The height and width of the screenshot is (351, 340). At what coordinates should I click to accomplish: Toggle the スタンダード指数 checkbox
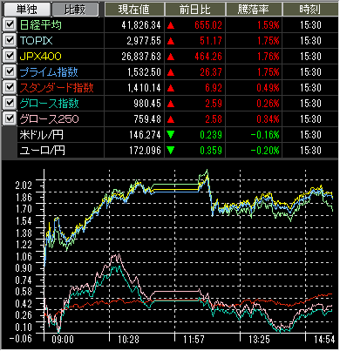coord(10,87)
